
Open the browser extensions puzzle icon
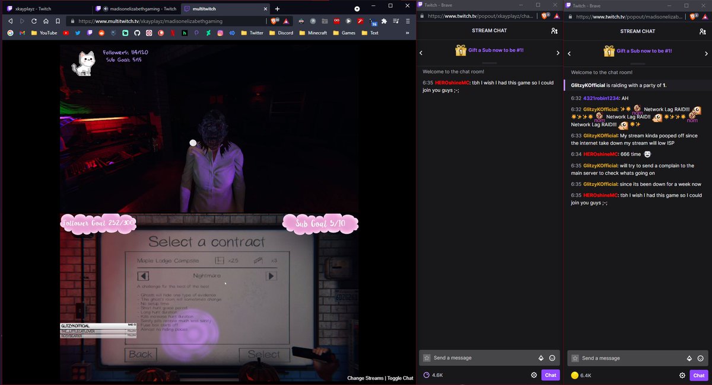[384, 21]
